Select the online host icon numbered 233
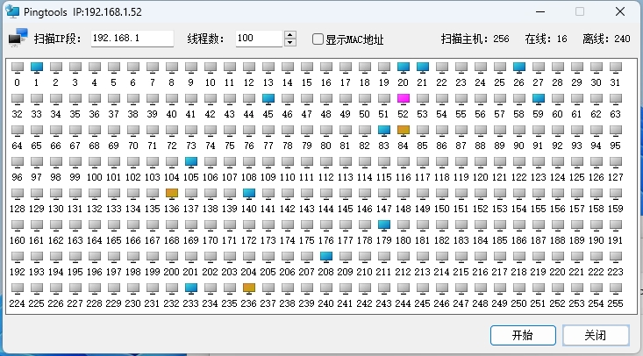The image size is (643, 356). coord(191,288)
